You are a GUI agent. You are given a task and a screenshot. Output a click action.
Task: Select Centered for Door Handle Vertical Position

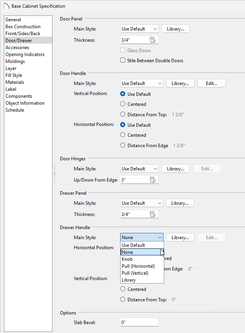[123, 104]
